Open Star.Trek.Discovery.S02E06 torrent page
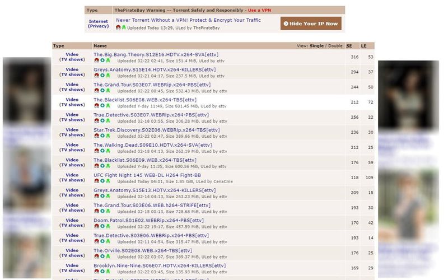The width and height of the screenshot is (448, 280). pyautogui.click(x=157, y=130)
